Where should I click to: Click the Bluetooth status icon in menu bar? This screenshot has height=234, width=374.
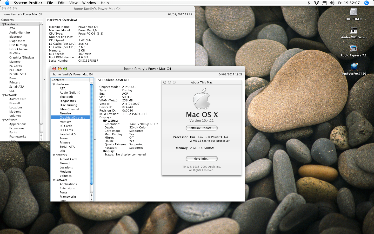click(x=309, y=3)
